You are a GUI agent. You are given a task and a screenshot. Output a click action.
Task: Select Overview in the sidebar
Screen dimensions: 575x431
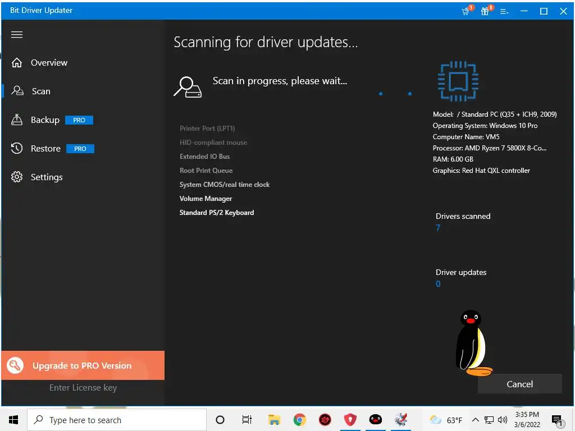point(49,63)
